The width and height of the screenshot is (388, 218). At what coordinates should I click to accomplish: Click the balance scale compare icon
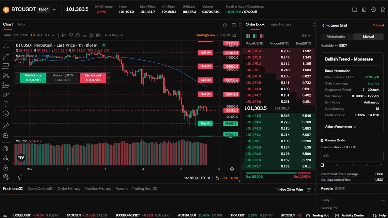click(71, 35)
